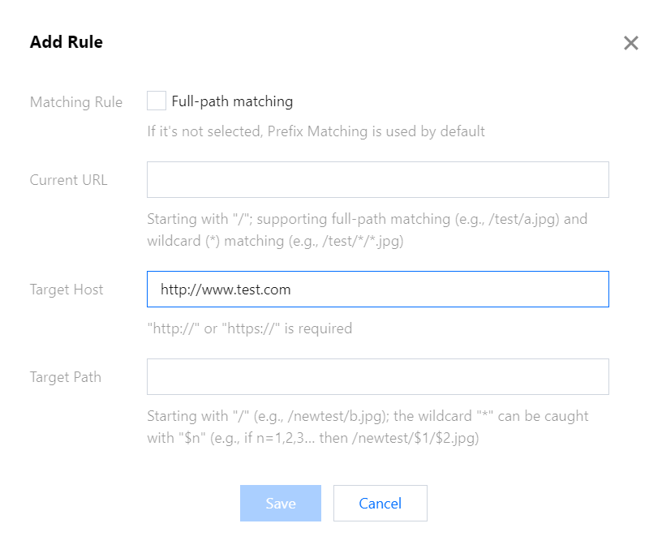Click the "Full-path matching" checkbox label
The height and width of the screenshot is (545, 662).
point(232,101)
